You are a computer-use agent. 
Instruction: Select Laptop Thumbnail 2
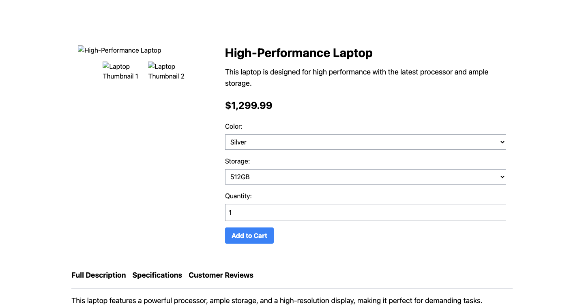point(166,71)
